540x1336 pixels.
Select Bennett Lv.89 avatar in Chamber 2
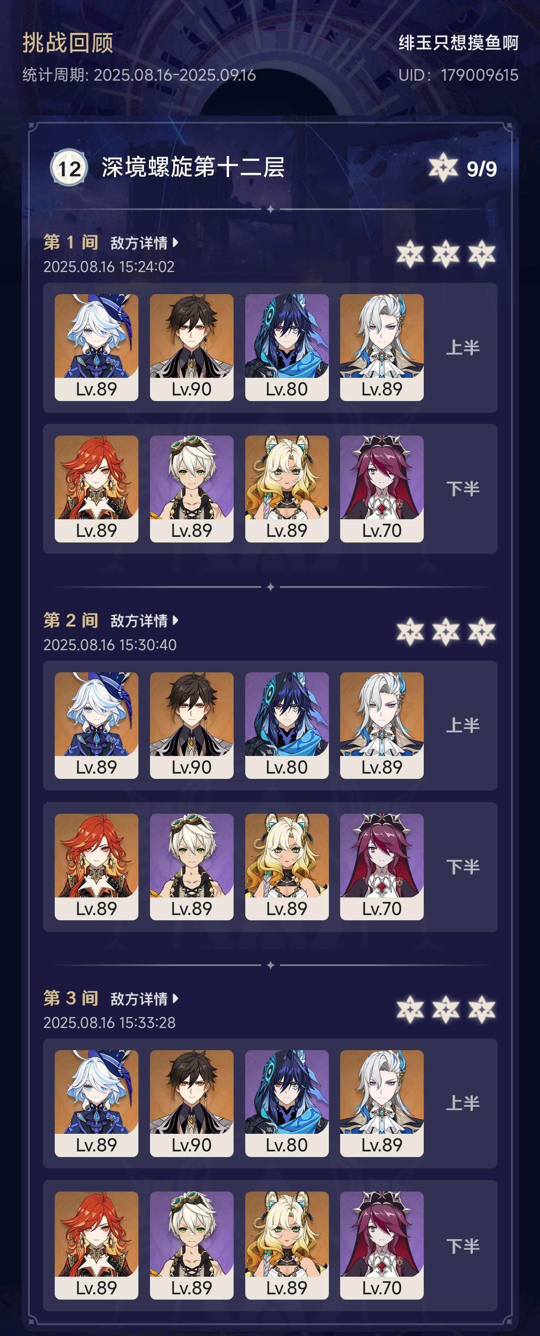(x=192, y=867)
